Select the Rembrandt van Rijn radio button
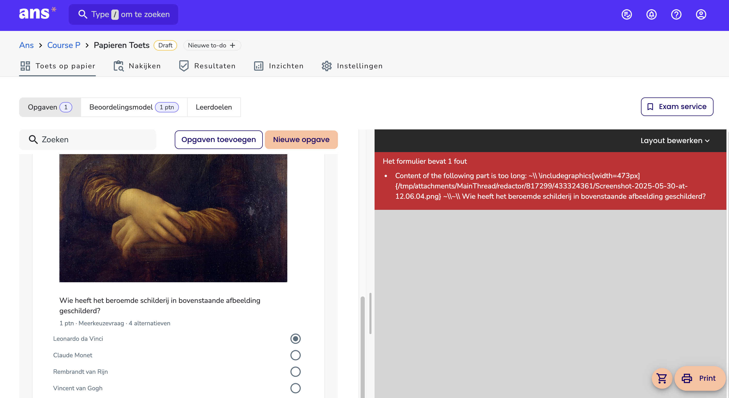729x398 pixels. (x=296, y=371)
